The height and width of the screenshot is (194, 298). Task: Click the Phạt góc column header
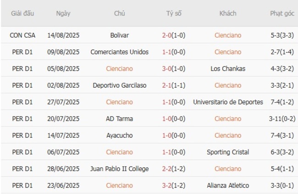(x=282, y=13)
